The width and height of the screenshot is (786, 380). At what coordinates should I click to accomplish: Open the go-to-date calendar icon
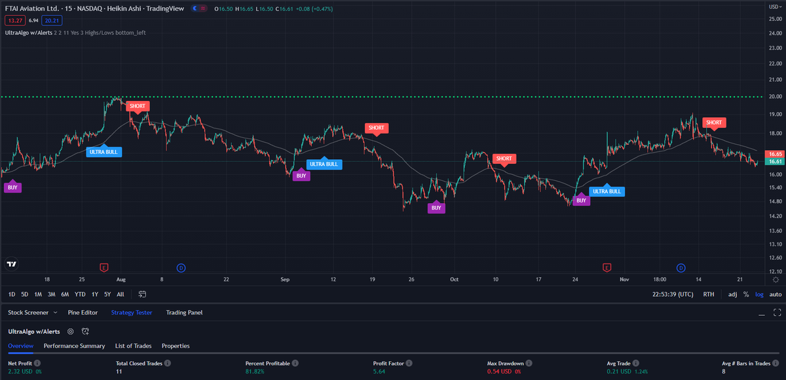coord(143,294)
